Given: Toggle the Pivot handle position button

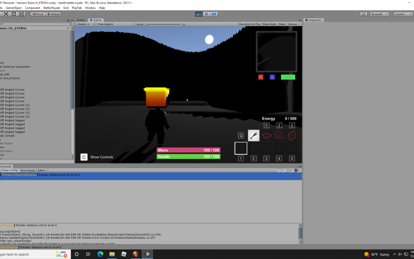Looking at the screenshot, I should 38,14.
